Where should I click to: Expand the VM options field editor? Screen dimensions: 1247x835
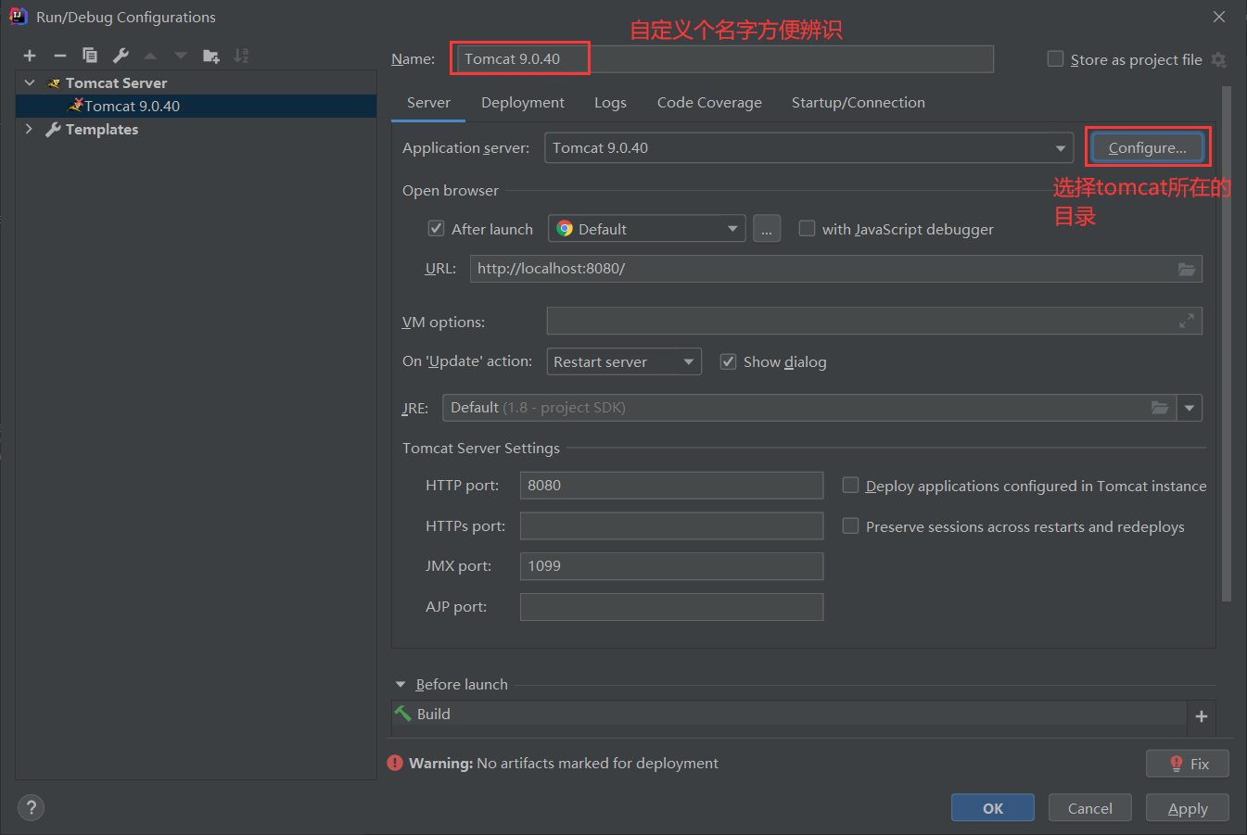pos(1186,322)
